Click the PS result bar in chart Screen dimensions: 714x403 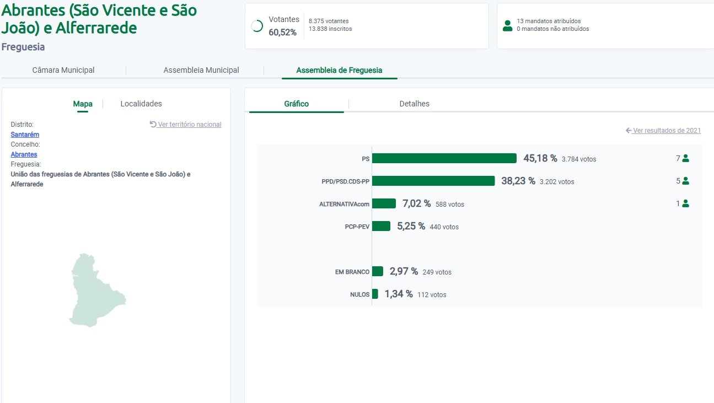444,158
